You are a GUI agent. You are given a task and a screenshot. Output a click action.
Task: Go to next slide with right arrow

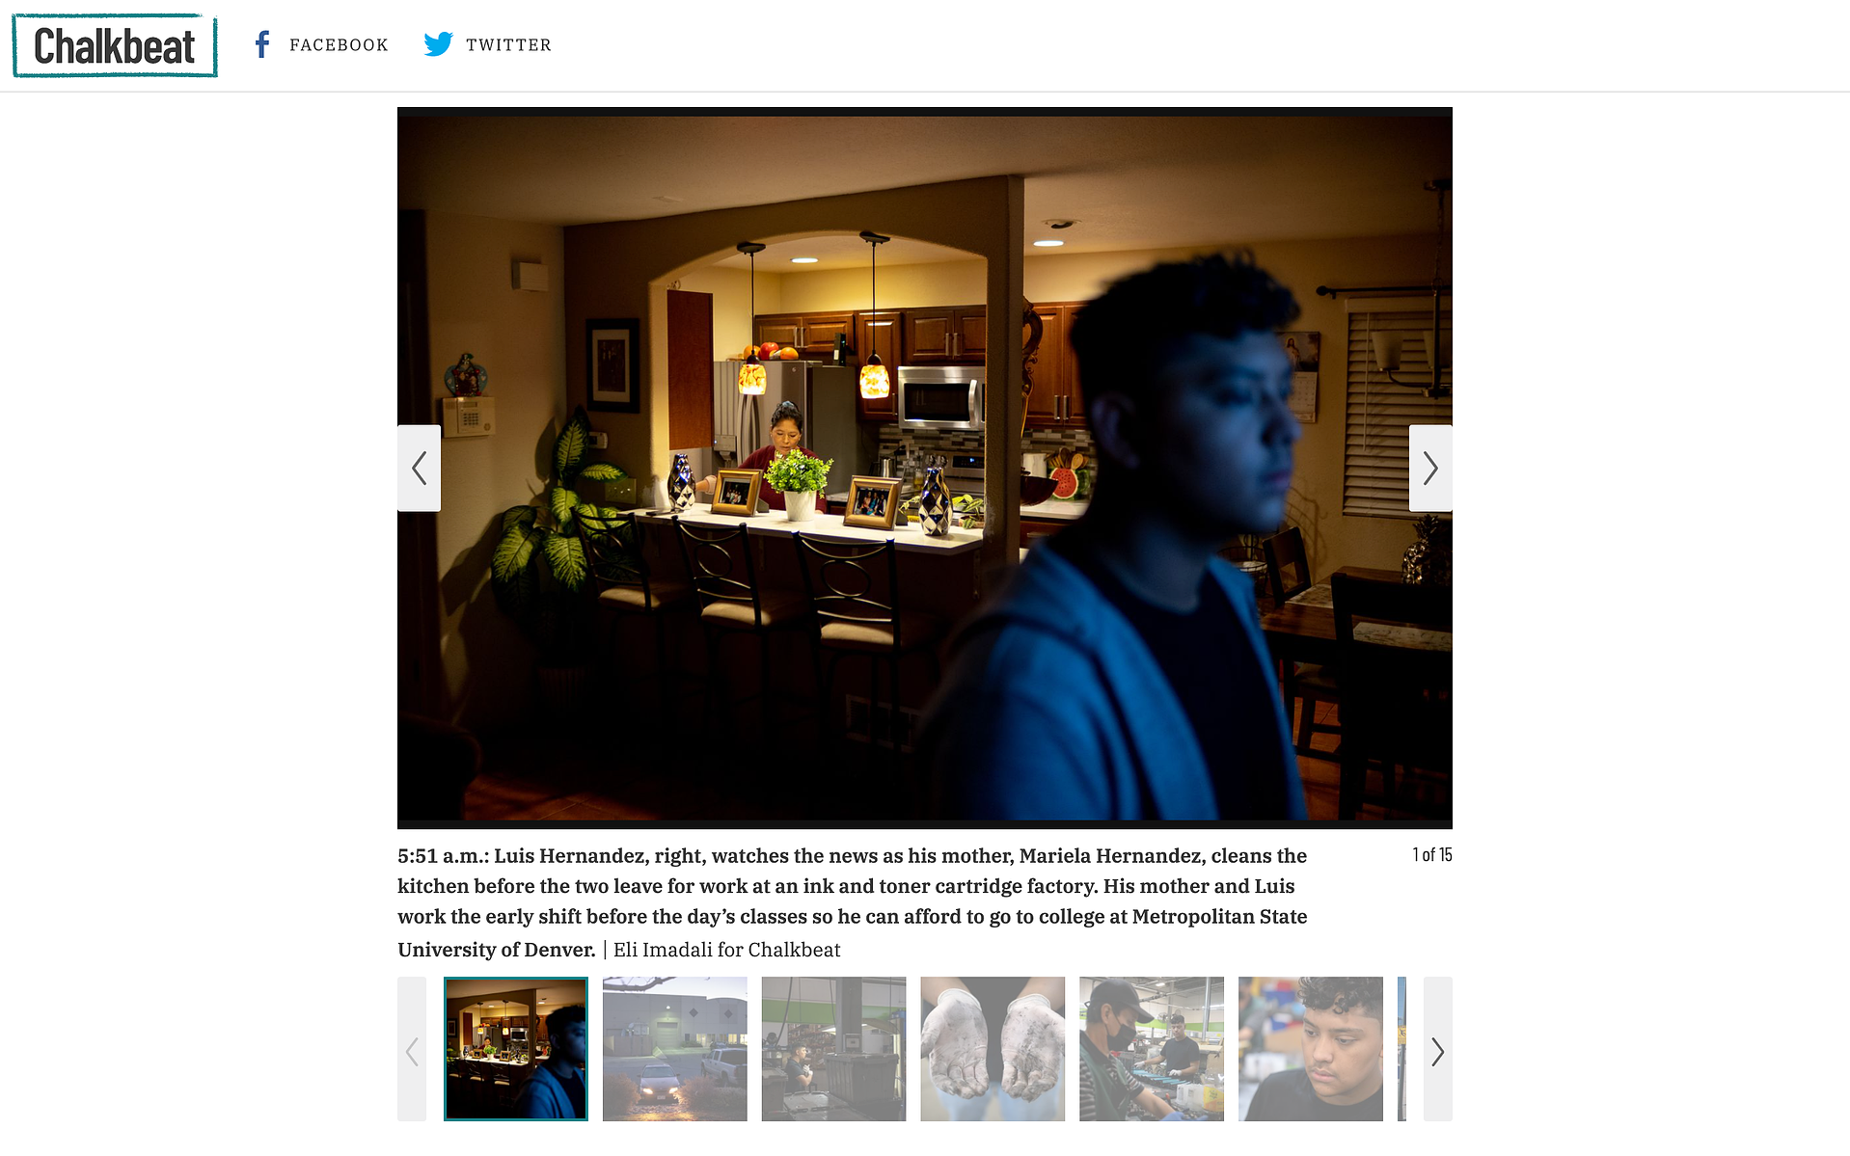(x=1430, y=469)
